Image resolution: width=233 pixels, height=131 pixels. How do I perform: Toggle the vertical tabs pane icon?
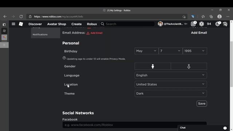coord(4,24)
